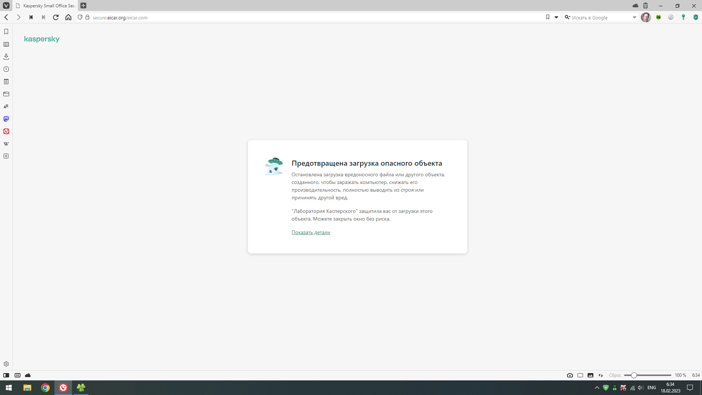
Task: Go back to previous page
Action: click(6, 17)
